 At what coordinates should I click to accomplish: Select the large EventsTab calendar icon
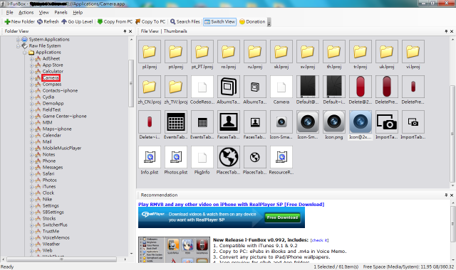click(176, 121)
